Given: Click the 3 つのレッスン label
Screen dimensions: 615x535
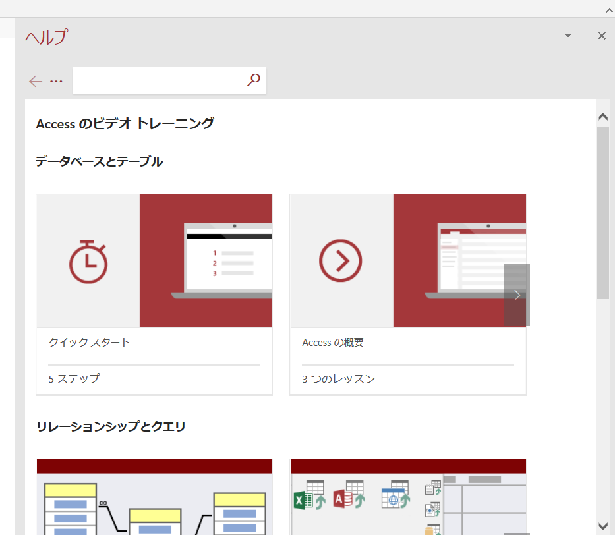Looking at the screenshot, I should pyautogui.click(x=339, y=379).
